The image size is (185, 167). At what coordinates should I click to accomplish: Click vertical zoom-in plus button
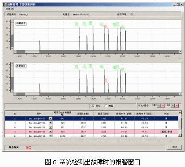177,105
